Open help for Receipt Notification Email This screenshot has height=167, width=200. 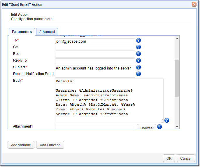click(x=138, y=74)
